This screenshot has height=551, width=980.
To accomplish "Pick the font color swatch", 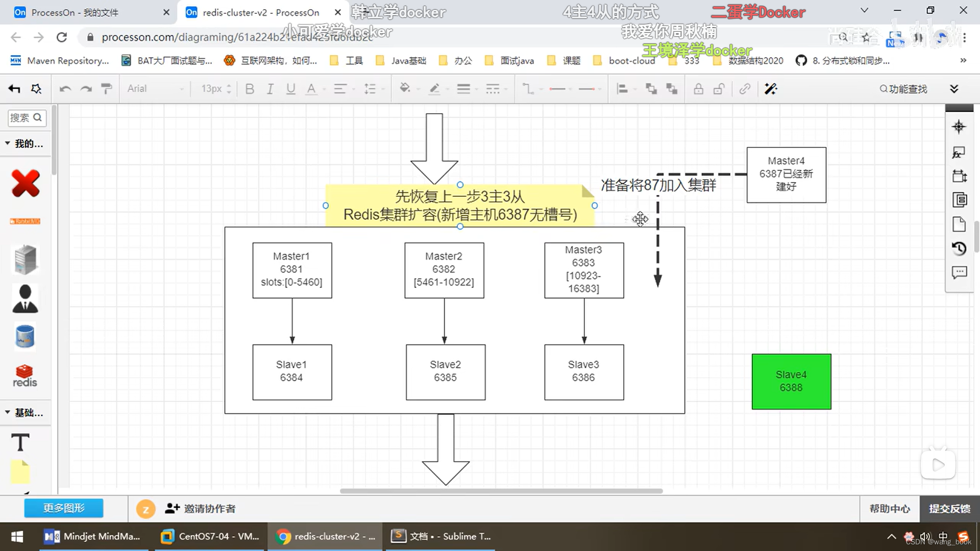I will coord(312,88).
